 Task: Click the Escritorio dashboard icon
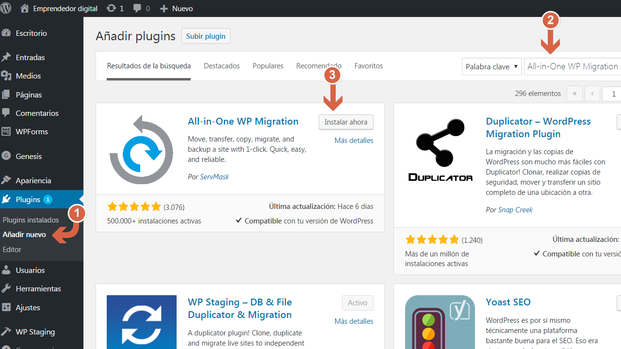[6, 33]
